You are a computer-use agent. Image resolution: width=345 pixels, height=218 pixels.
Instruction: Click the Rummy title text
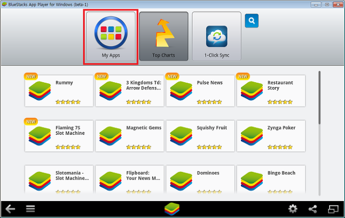64,83
